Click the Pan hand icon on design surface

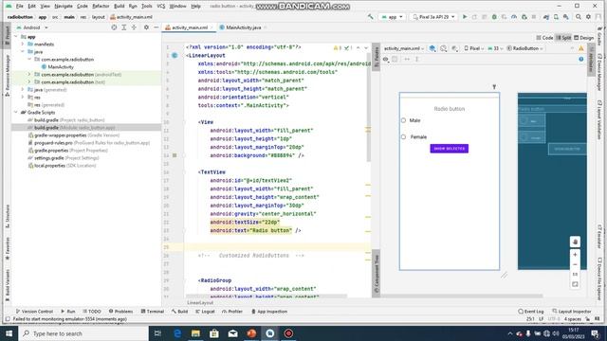click(575, 242)
